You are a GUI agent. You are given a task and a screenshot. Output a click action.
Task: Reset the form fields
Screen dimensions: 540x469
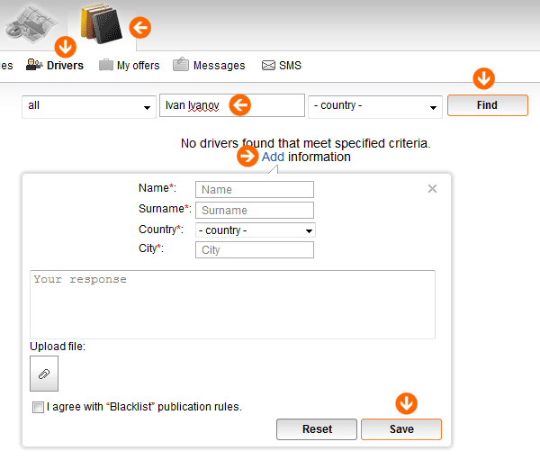317,429
